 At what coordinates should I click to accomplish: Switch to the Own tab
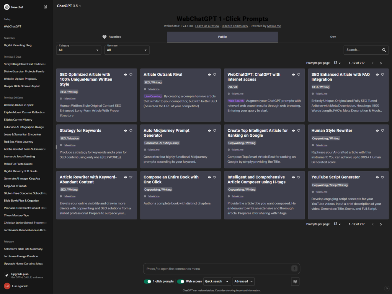333,37
